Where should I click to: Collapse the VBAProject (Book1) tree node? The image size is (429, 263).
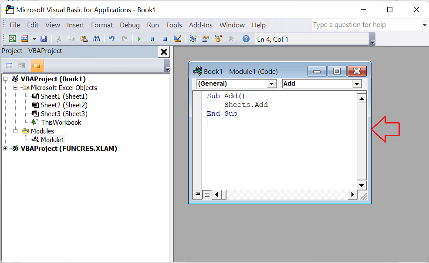tap(6, 79)
